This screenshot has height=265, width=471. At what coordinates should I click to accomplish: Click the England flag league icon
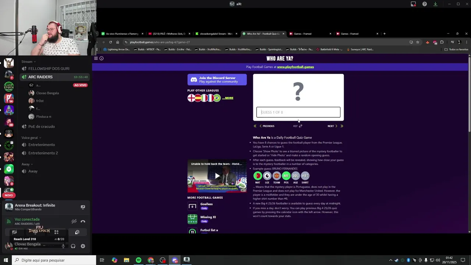tap(191, 98)
